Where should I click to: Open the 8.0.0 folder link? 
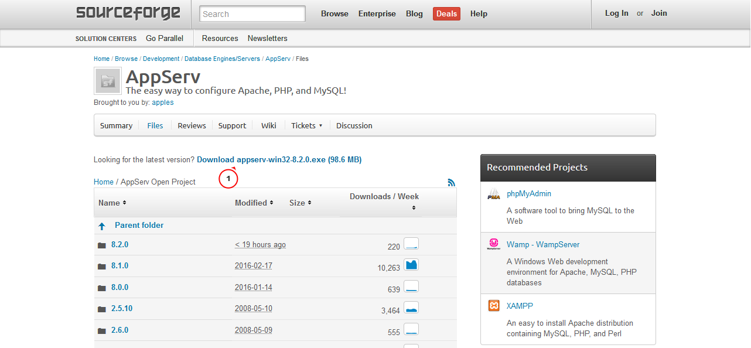120,287
